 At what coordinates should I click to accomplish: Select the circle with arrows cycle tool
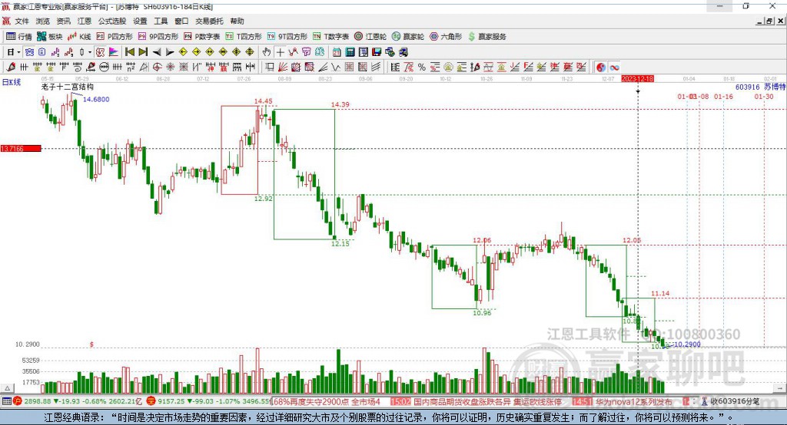(x=105, y=68)
